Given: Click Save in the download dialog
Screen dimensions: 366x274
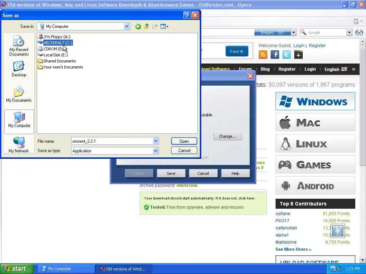Looking at the screenshot, I should point(171,173).
